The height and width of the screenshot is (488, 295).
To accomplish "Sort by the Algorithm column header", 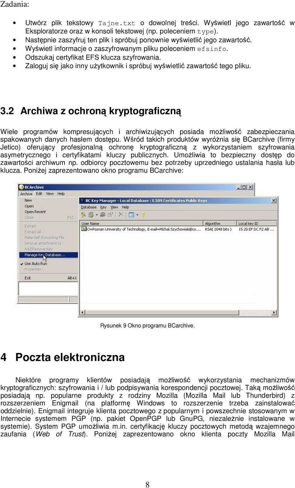I will point(220,224).
